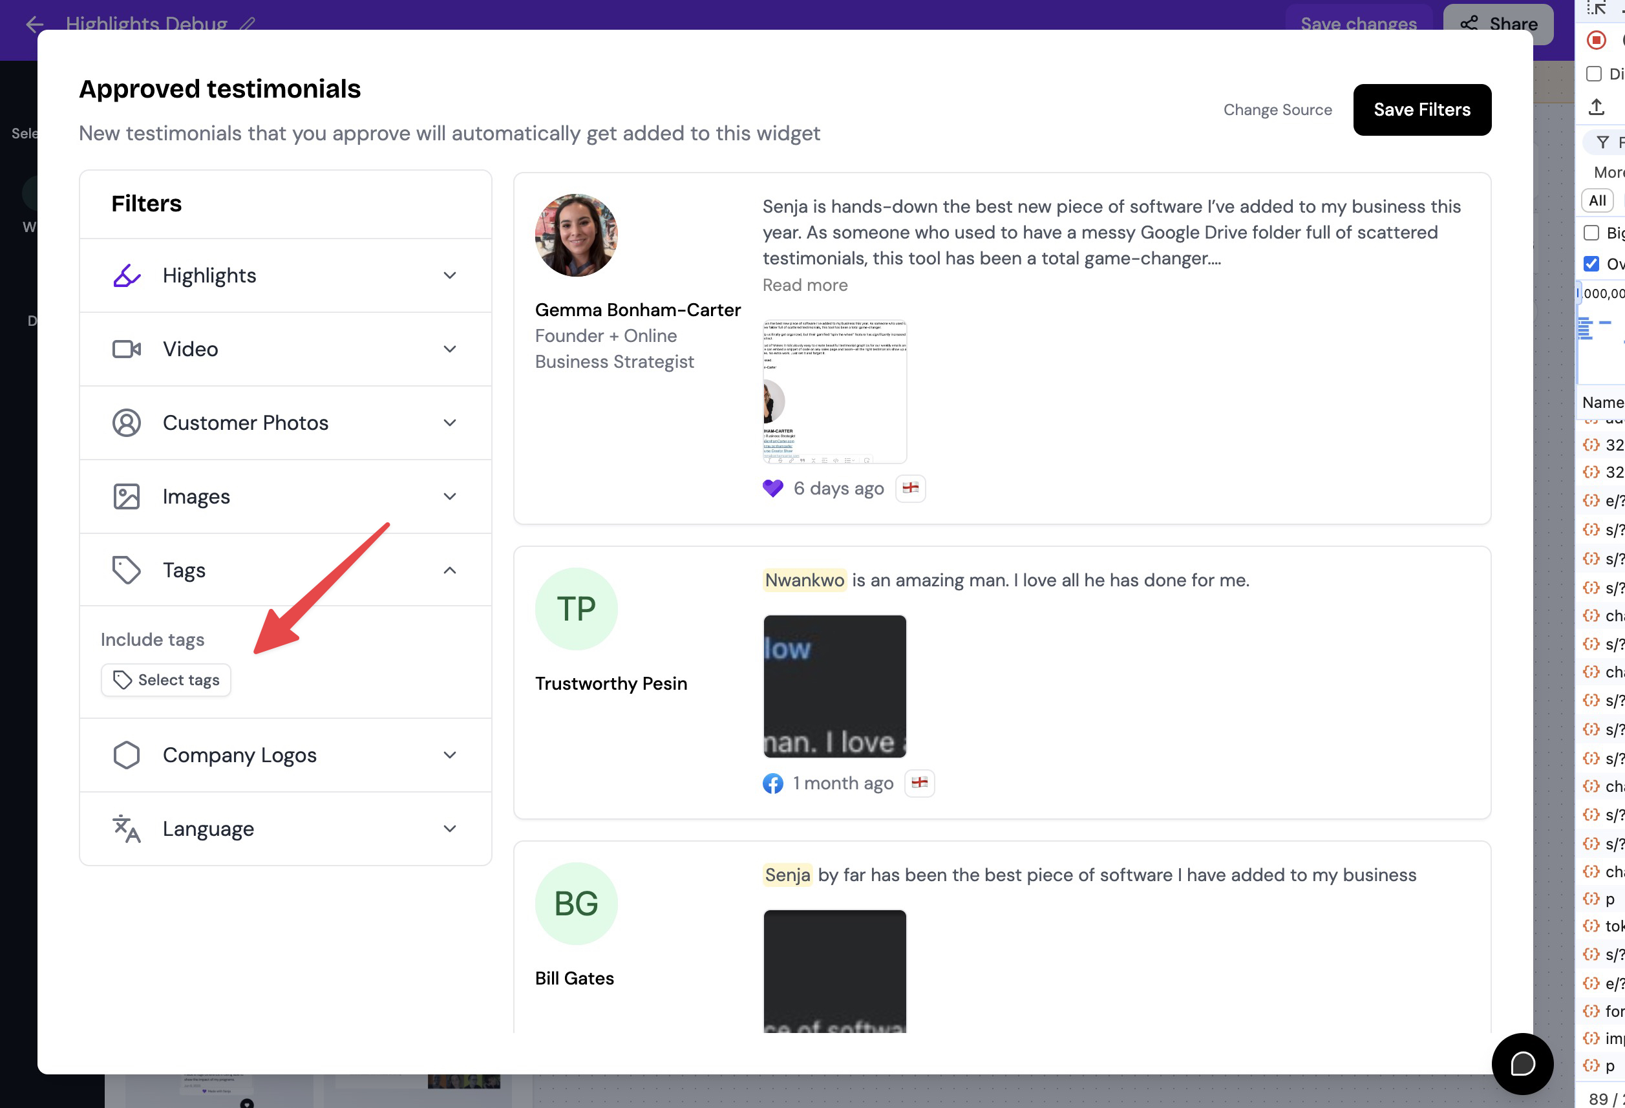This screenshot has width=1625, height=1108.
Task: Click the Name column header in DevTools
Action: click(1602, 402)
